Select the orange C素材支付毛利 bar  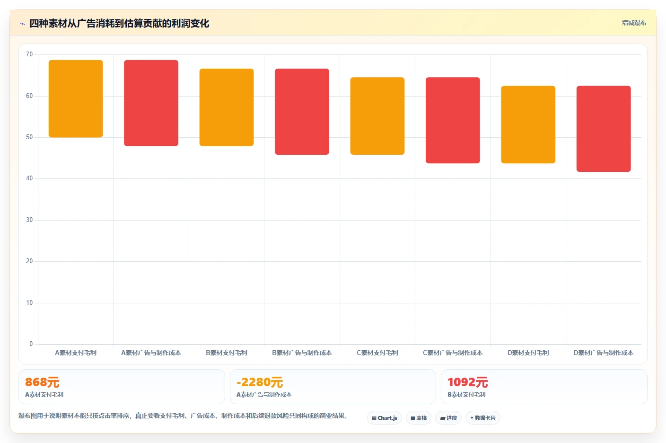click(x=377, y=116)
